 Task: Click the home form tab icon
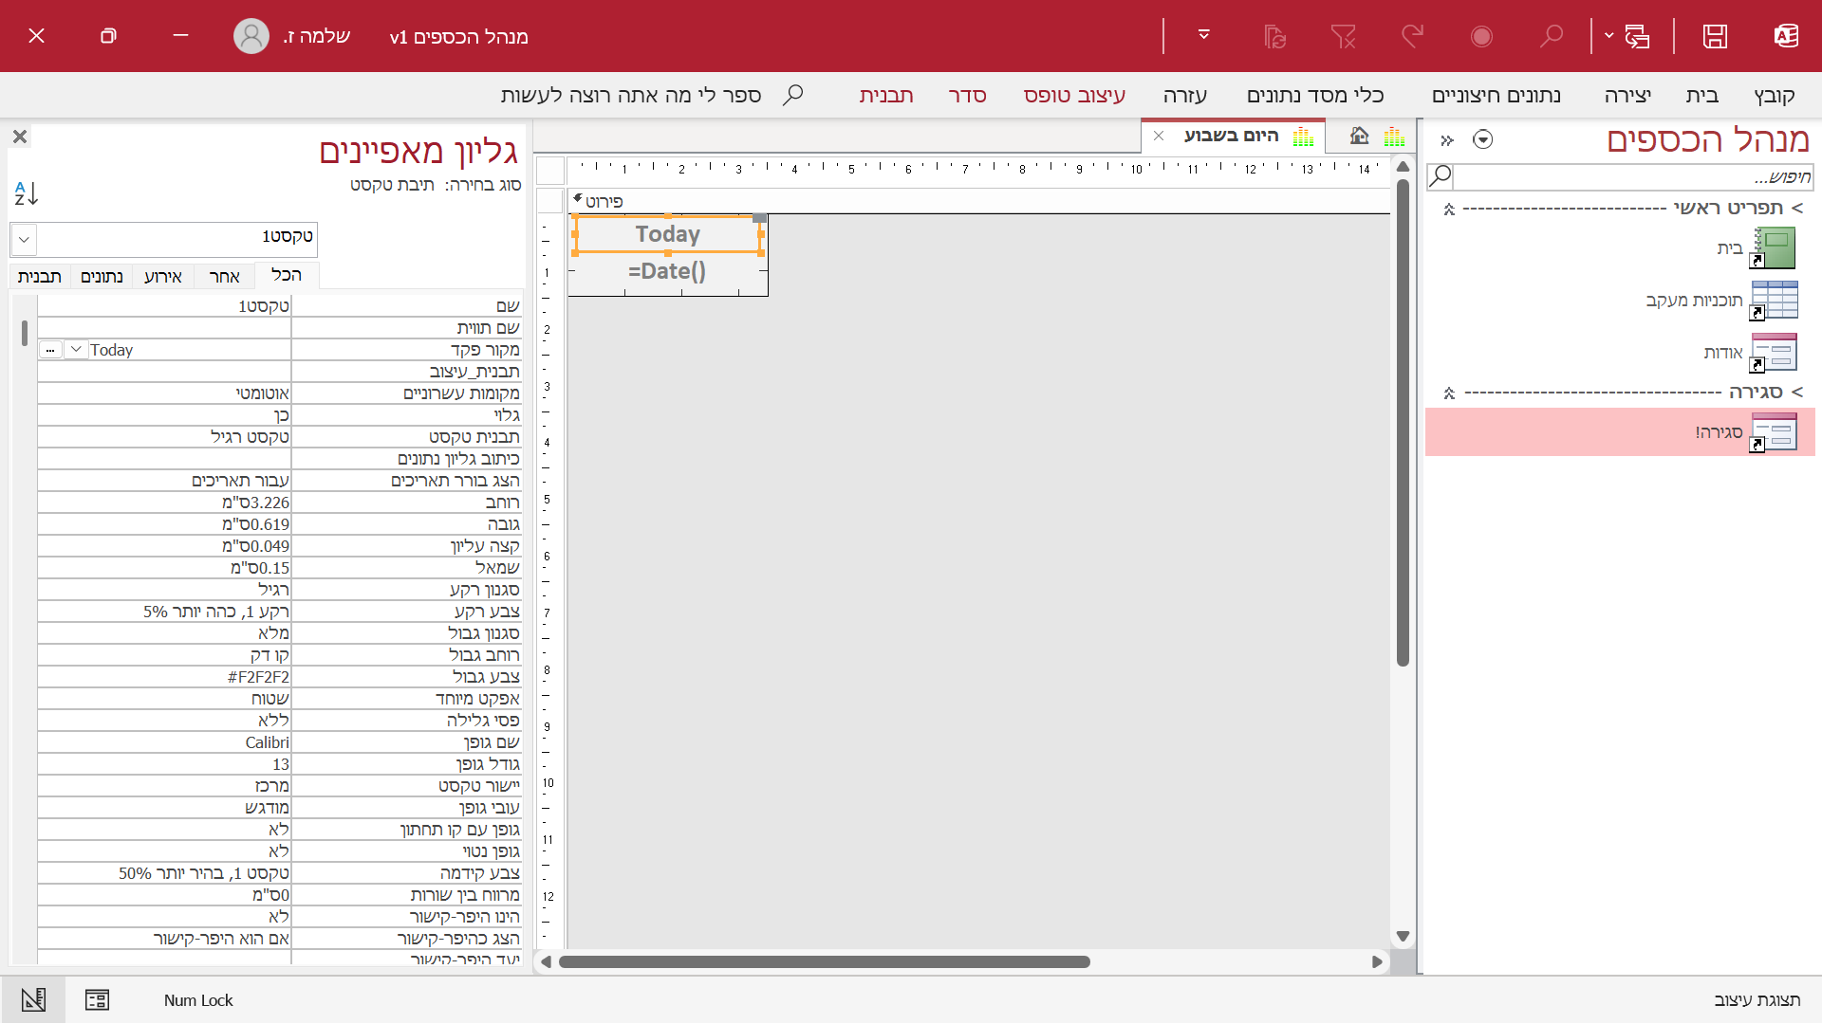click(x=1360, y=136)
